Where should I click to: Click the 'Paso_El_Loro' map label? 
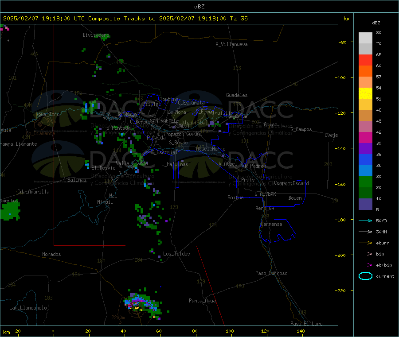(307, 324)
